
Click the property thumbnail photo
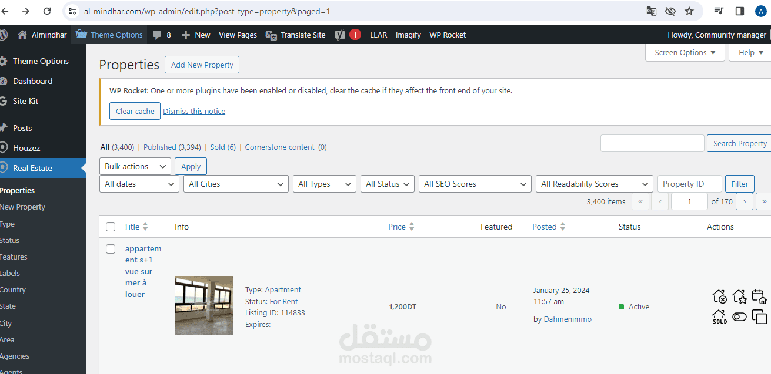tap(204, 305)
